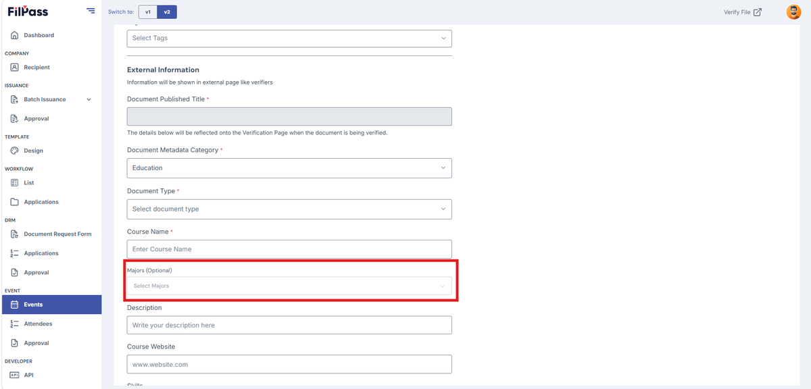Viewport: 811px width, 389px height.
Task: Click the Majors dropdown chevron
Action: point(443,286)
